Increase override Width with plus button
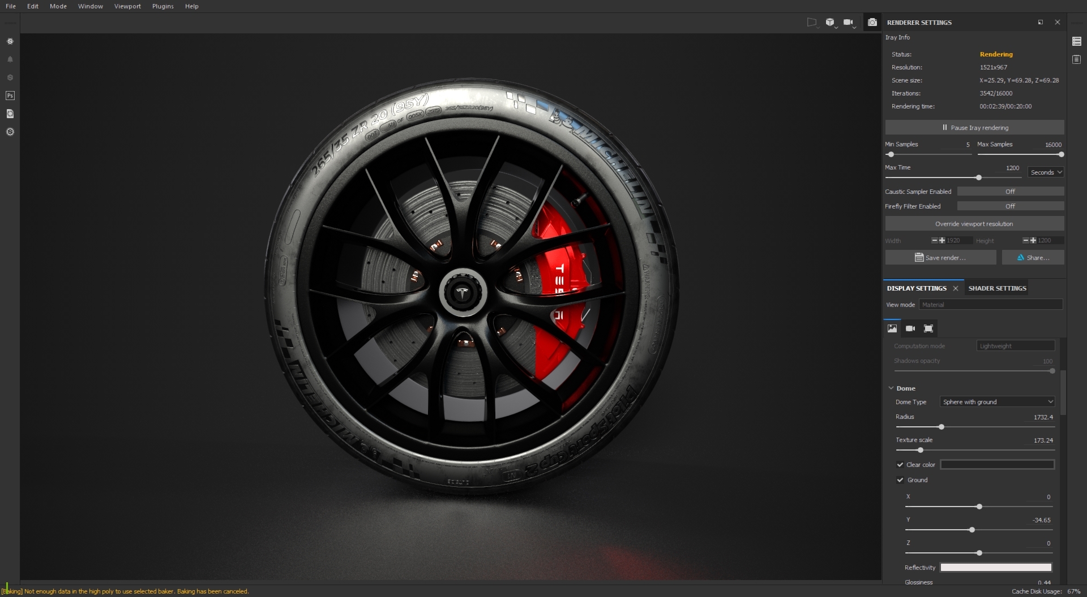Screen dimensions: 1087x597 [942, 240]
